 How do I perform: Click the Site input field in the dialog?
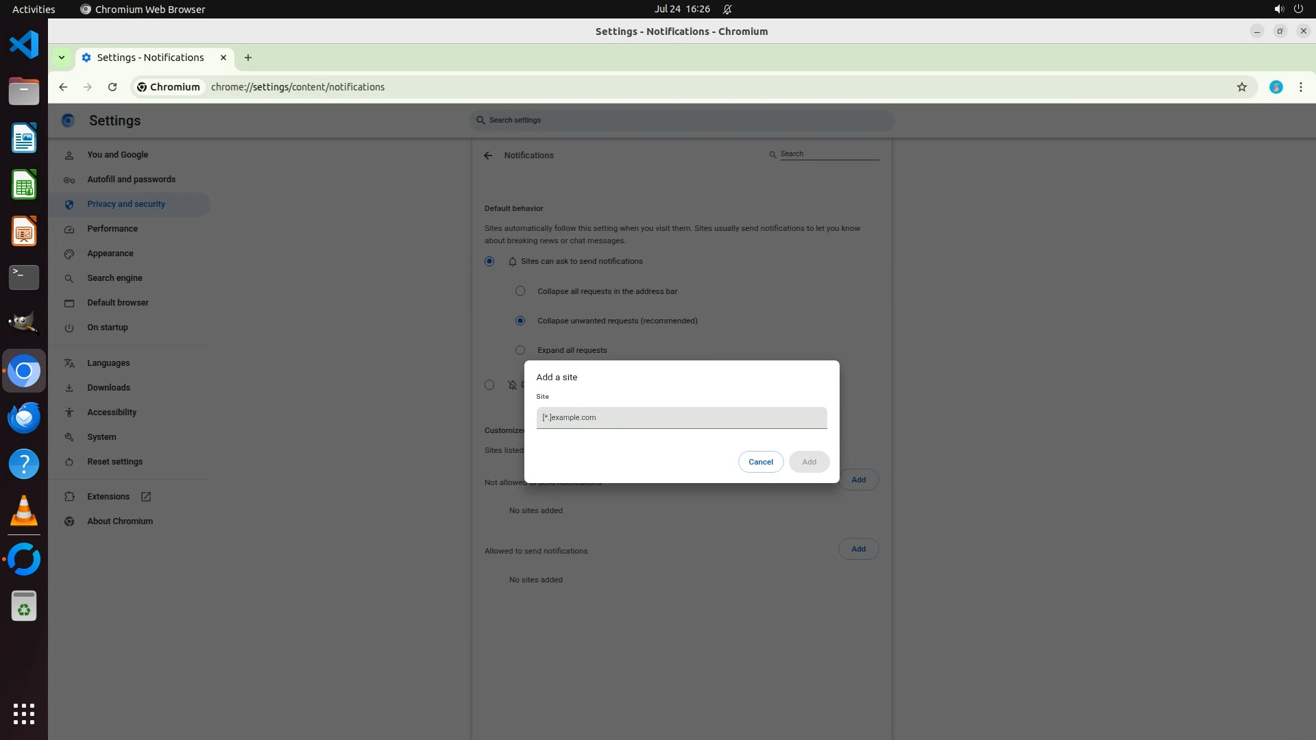coord(681,417)
